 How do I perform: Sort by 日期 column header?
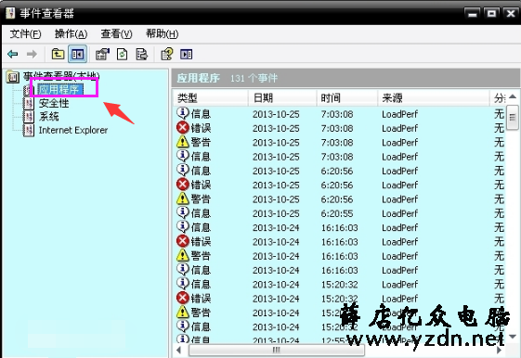(282, 98)
